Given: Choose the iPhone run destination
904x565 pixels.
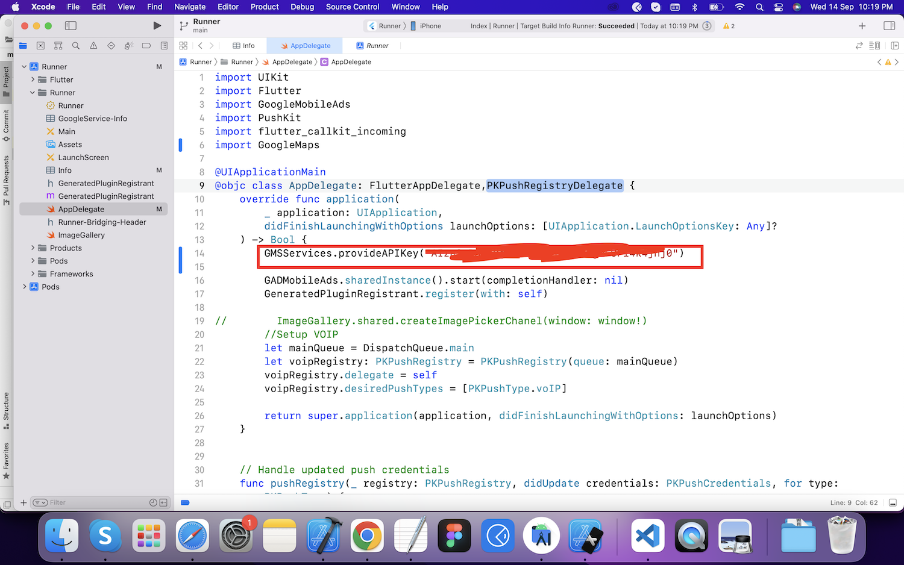Looking at the screenshot, I should pyautogui.click(x=425, y=26).
